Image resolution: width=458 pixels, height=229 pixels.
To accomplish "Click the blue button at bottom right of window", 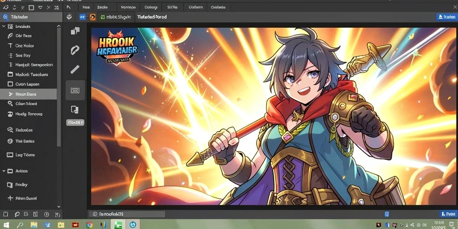I will [448, 214].
